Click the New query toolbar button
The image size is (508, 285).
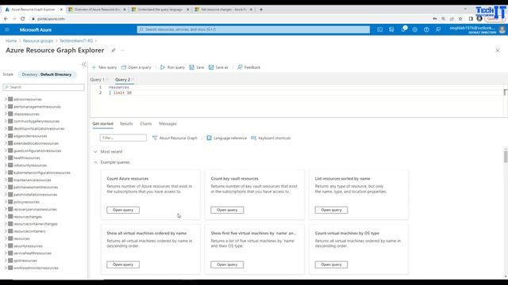pyautogui.click(x=104, y=67)
